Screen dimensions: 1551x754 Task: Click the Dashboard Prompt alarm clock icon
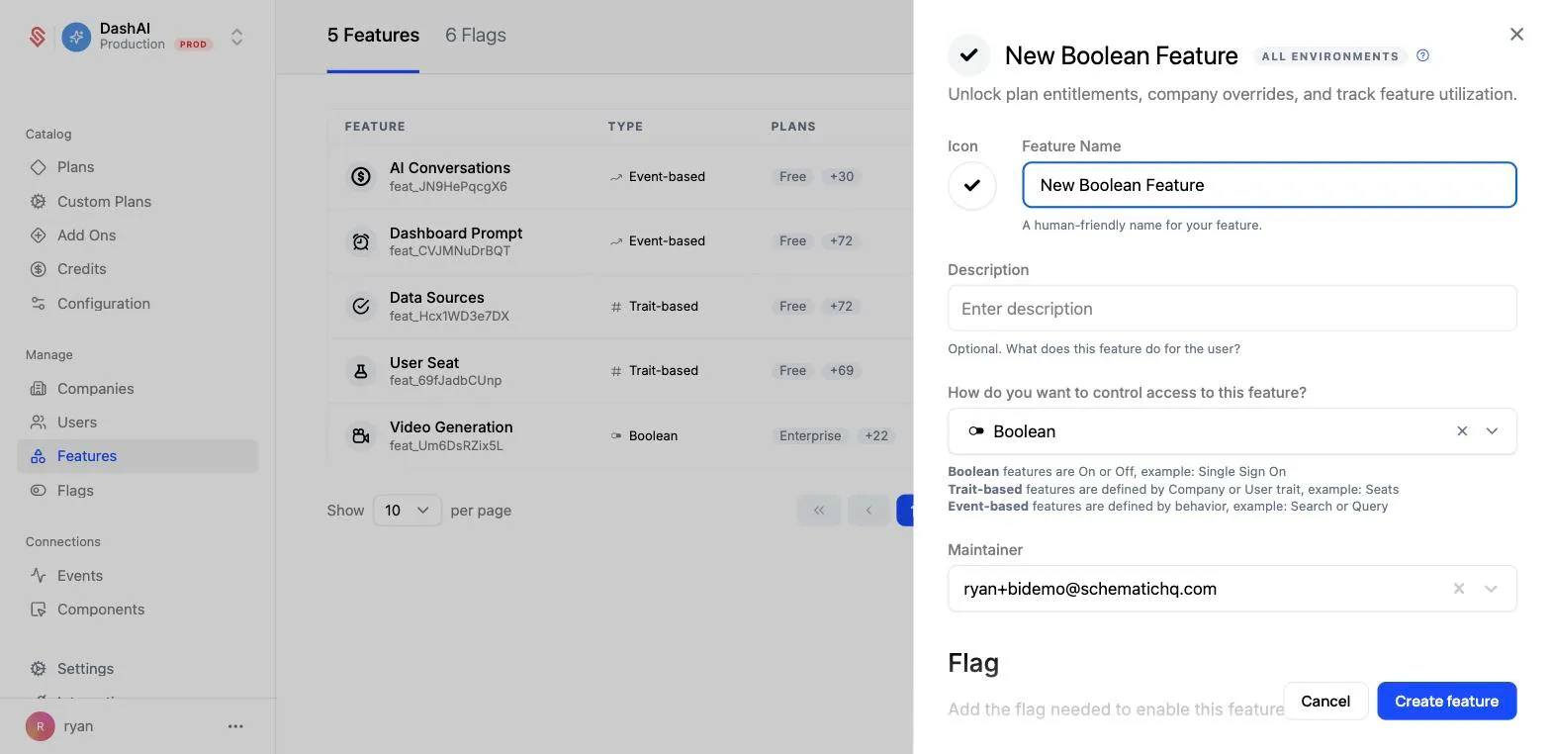pyautogui.click(x=361, y=241)
